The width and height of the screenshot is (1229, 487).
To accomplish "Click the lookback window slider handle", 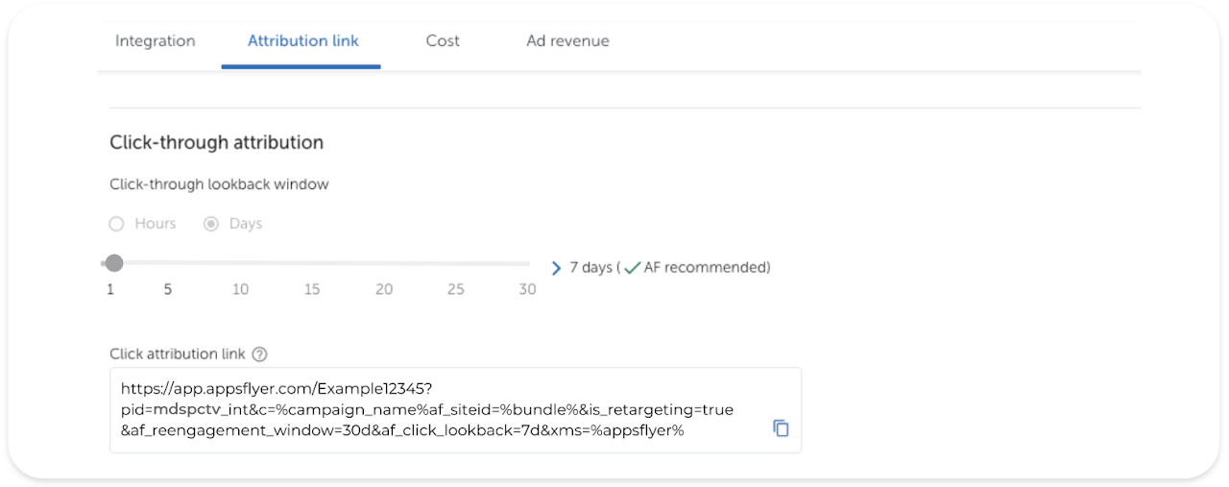I will pos(114,263).
